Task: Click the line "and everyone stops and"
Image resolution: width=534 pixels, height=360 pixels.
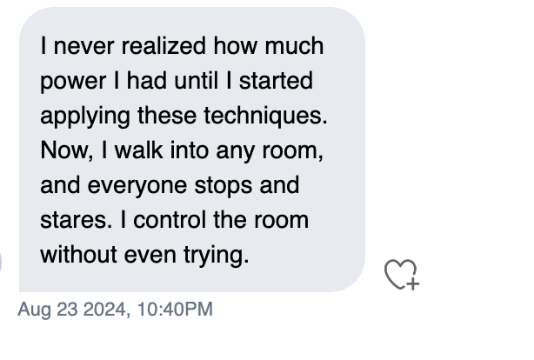Action: click(170, 185)
